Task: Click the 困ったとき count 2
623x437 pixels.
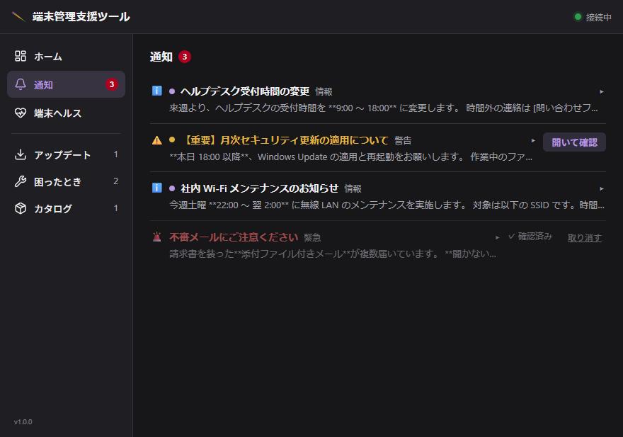Action: pyautogui.click(x=115, y=181)
